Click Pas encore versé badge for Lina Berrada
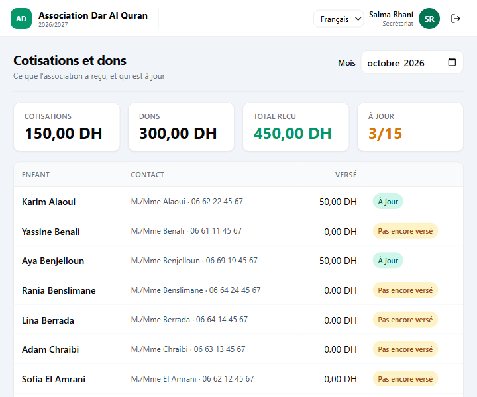477x397 pixels. (405, 320)
